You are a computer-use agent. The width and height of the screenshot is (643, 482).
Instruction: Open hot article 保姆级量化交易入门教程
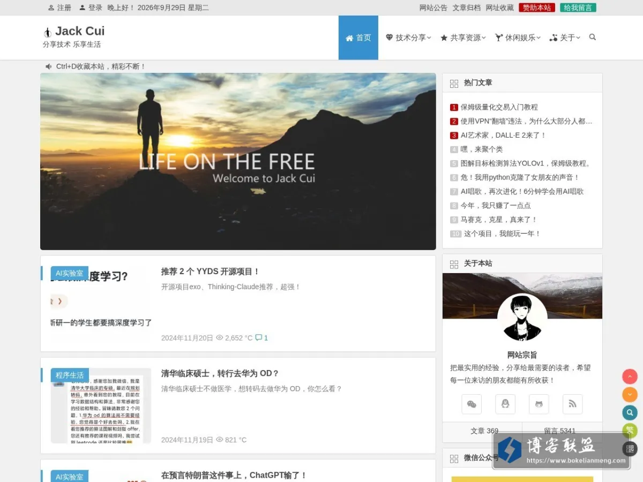499,107
